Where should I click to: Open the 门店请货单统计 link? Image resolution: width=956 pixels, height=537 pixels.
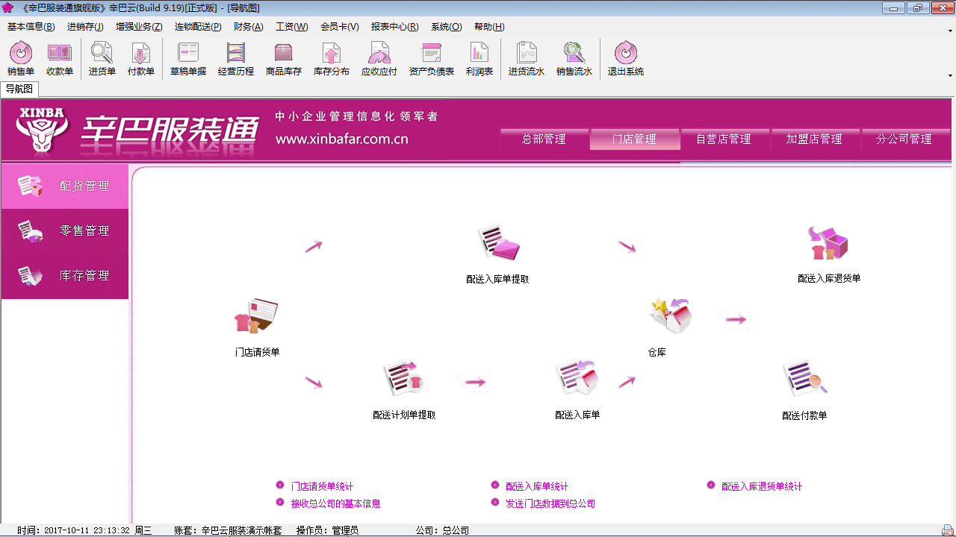click(x=322, y=486)
